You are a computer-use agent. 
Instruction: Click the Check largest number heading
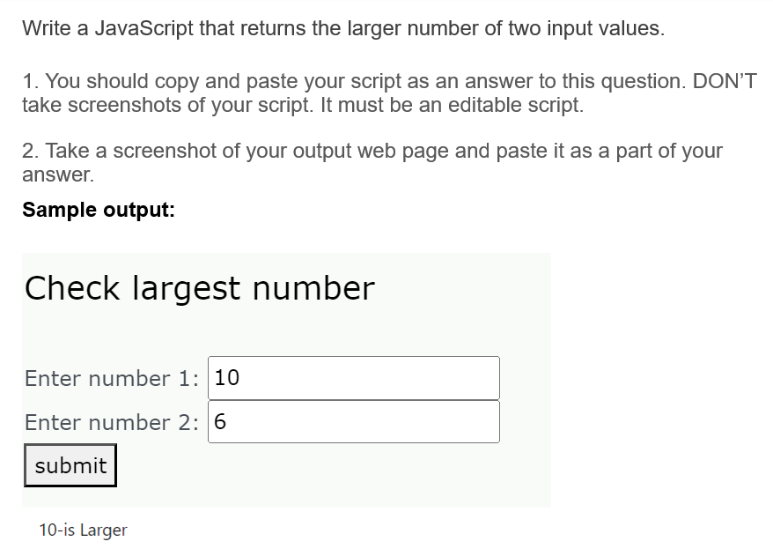(200, 287)
